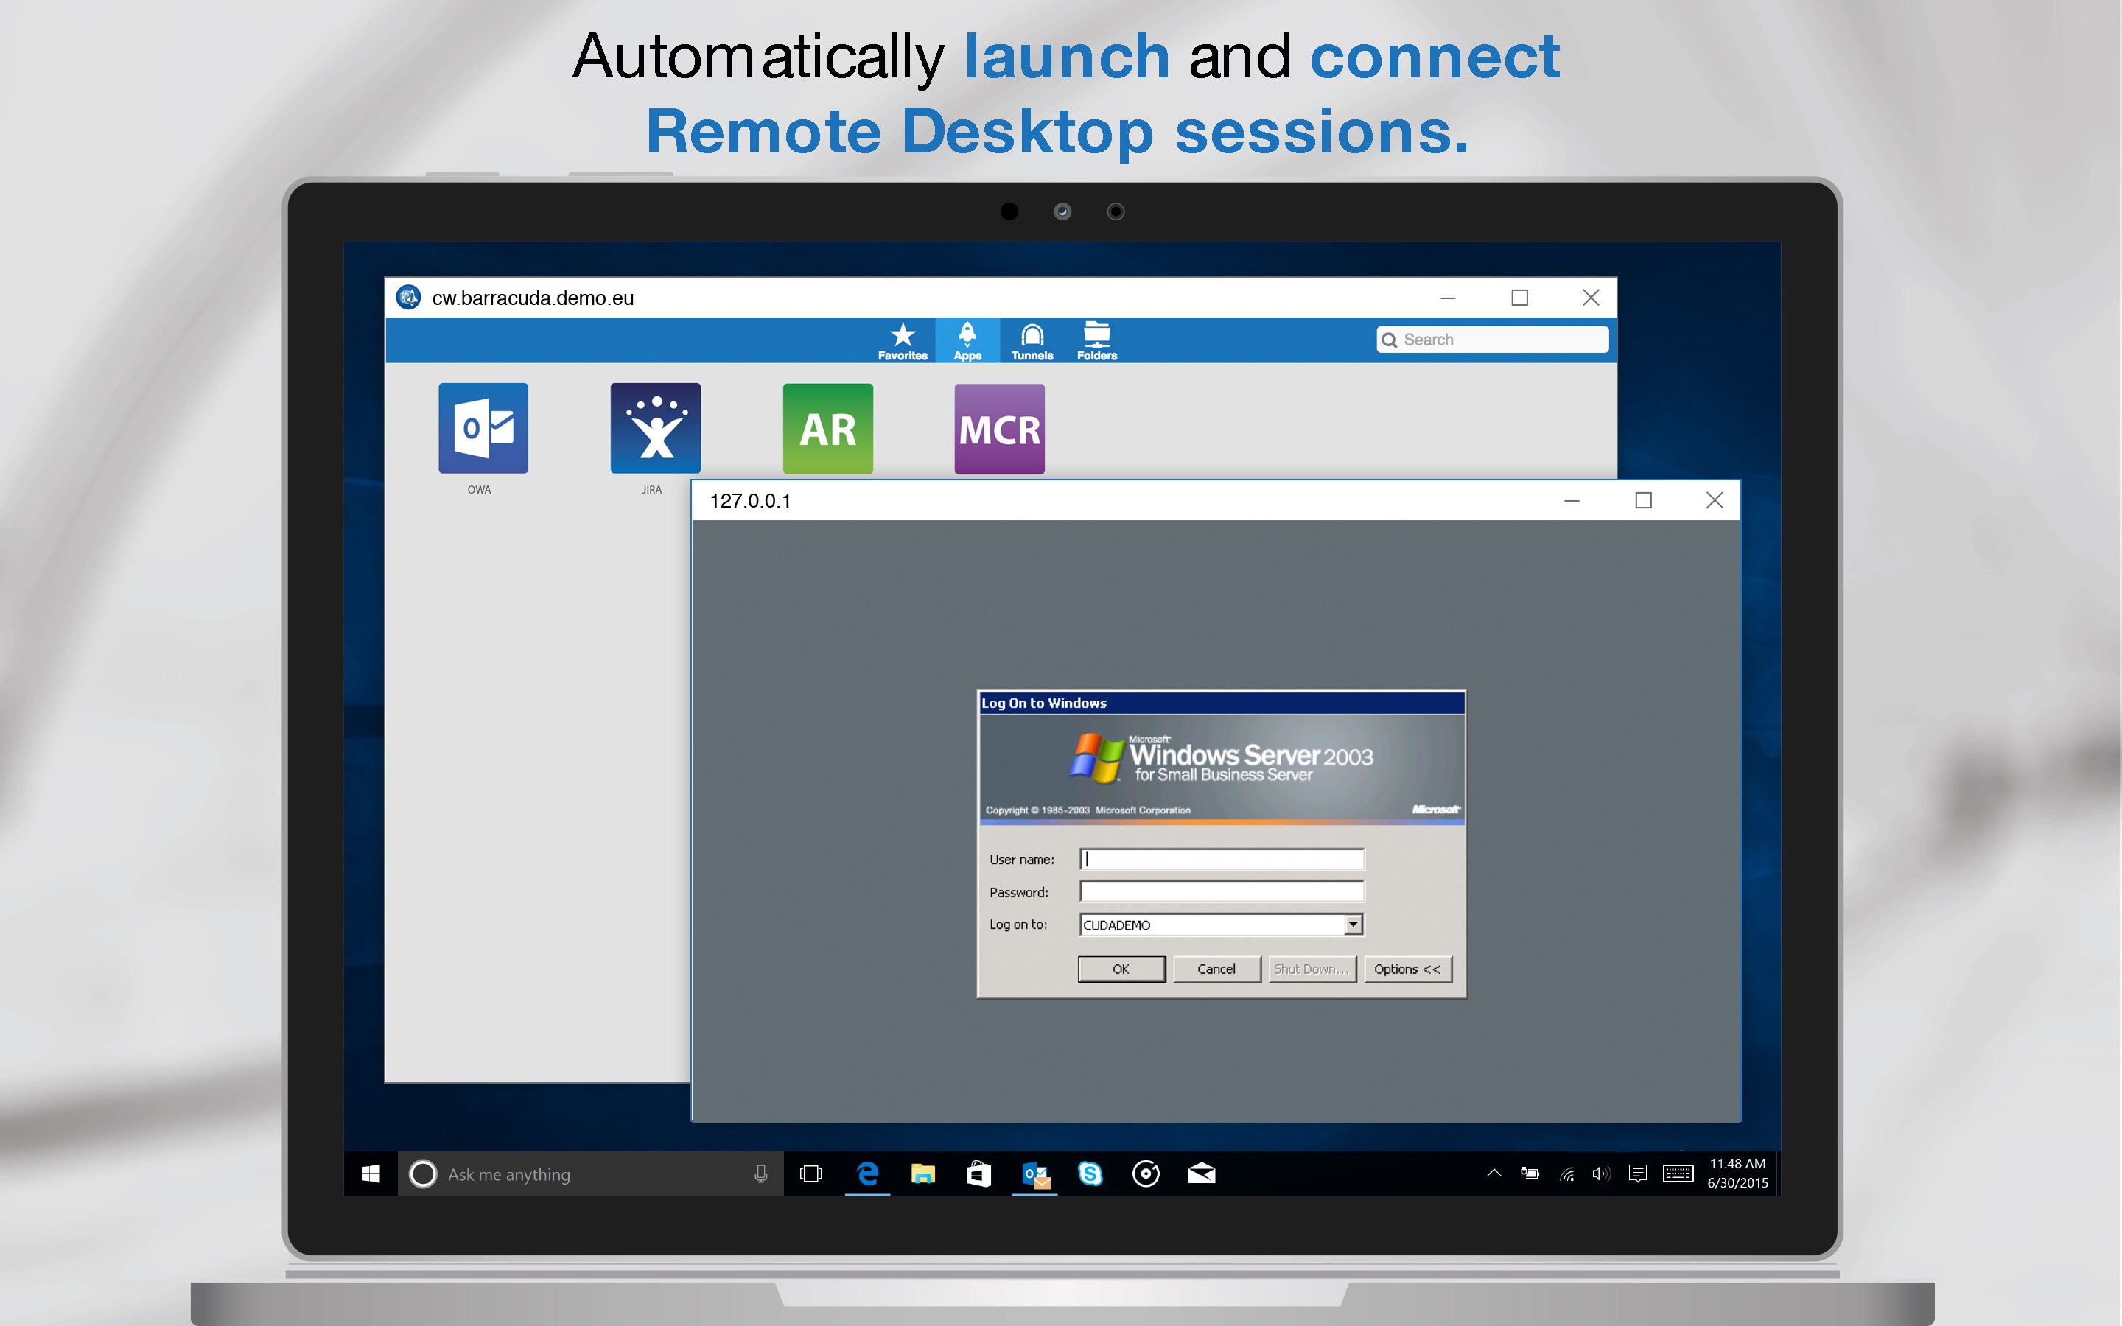Click OK in the Log On dialog
This screenshot has width=2122, height=1326.
[1121, 969]
